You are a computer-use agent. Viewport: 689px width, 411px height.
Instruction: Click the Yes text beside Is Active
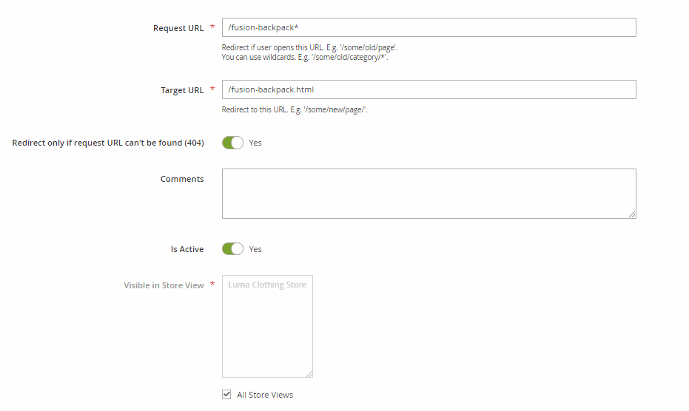(255, 249)
